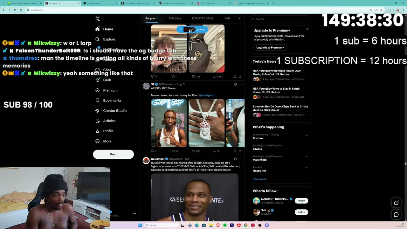Go to Profile page
The width and height of the screenshot is (407, 229).
tap(104, 131)
